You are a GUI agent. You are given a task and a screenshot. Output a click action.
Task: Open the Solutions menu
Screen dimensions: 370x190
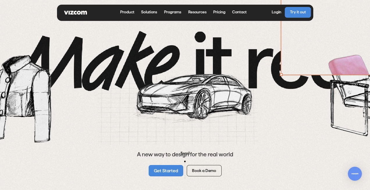coord(149,12)
